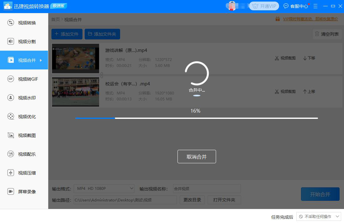
Task: Click the 更改目录 button
Action: point(192,200)
